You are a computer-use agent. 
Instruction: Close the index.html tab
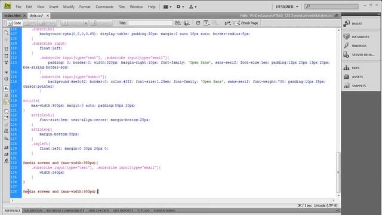[24, 16]
